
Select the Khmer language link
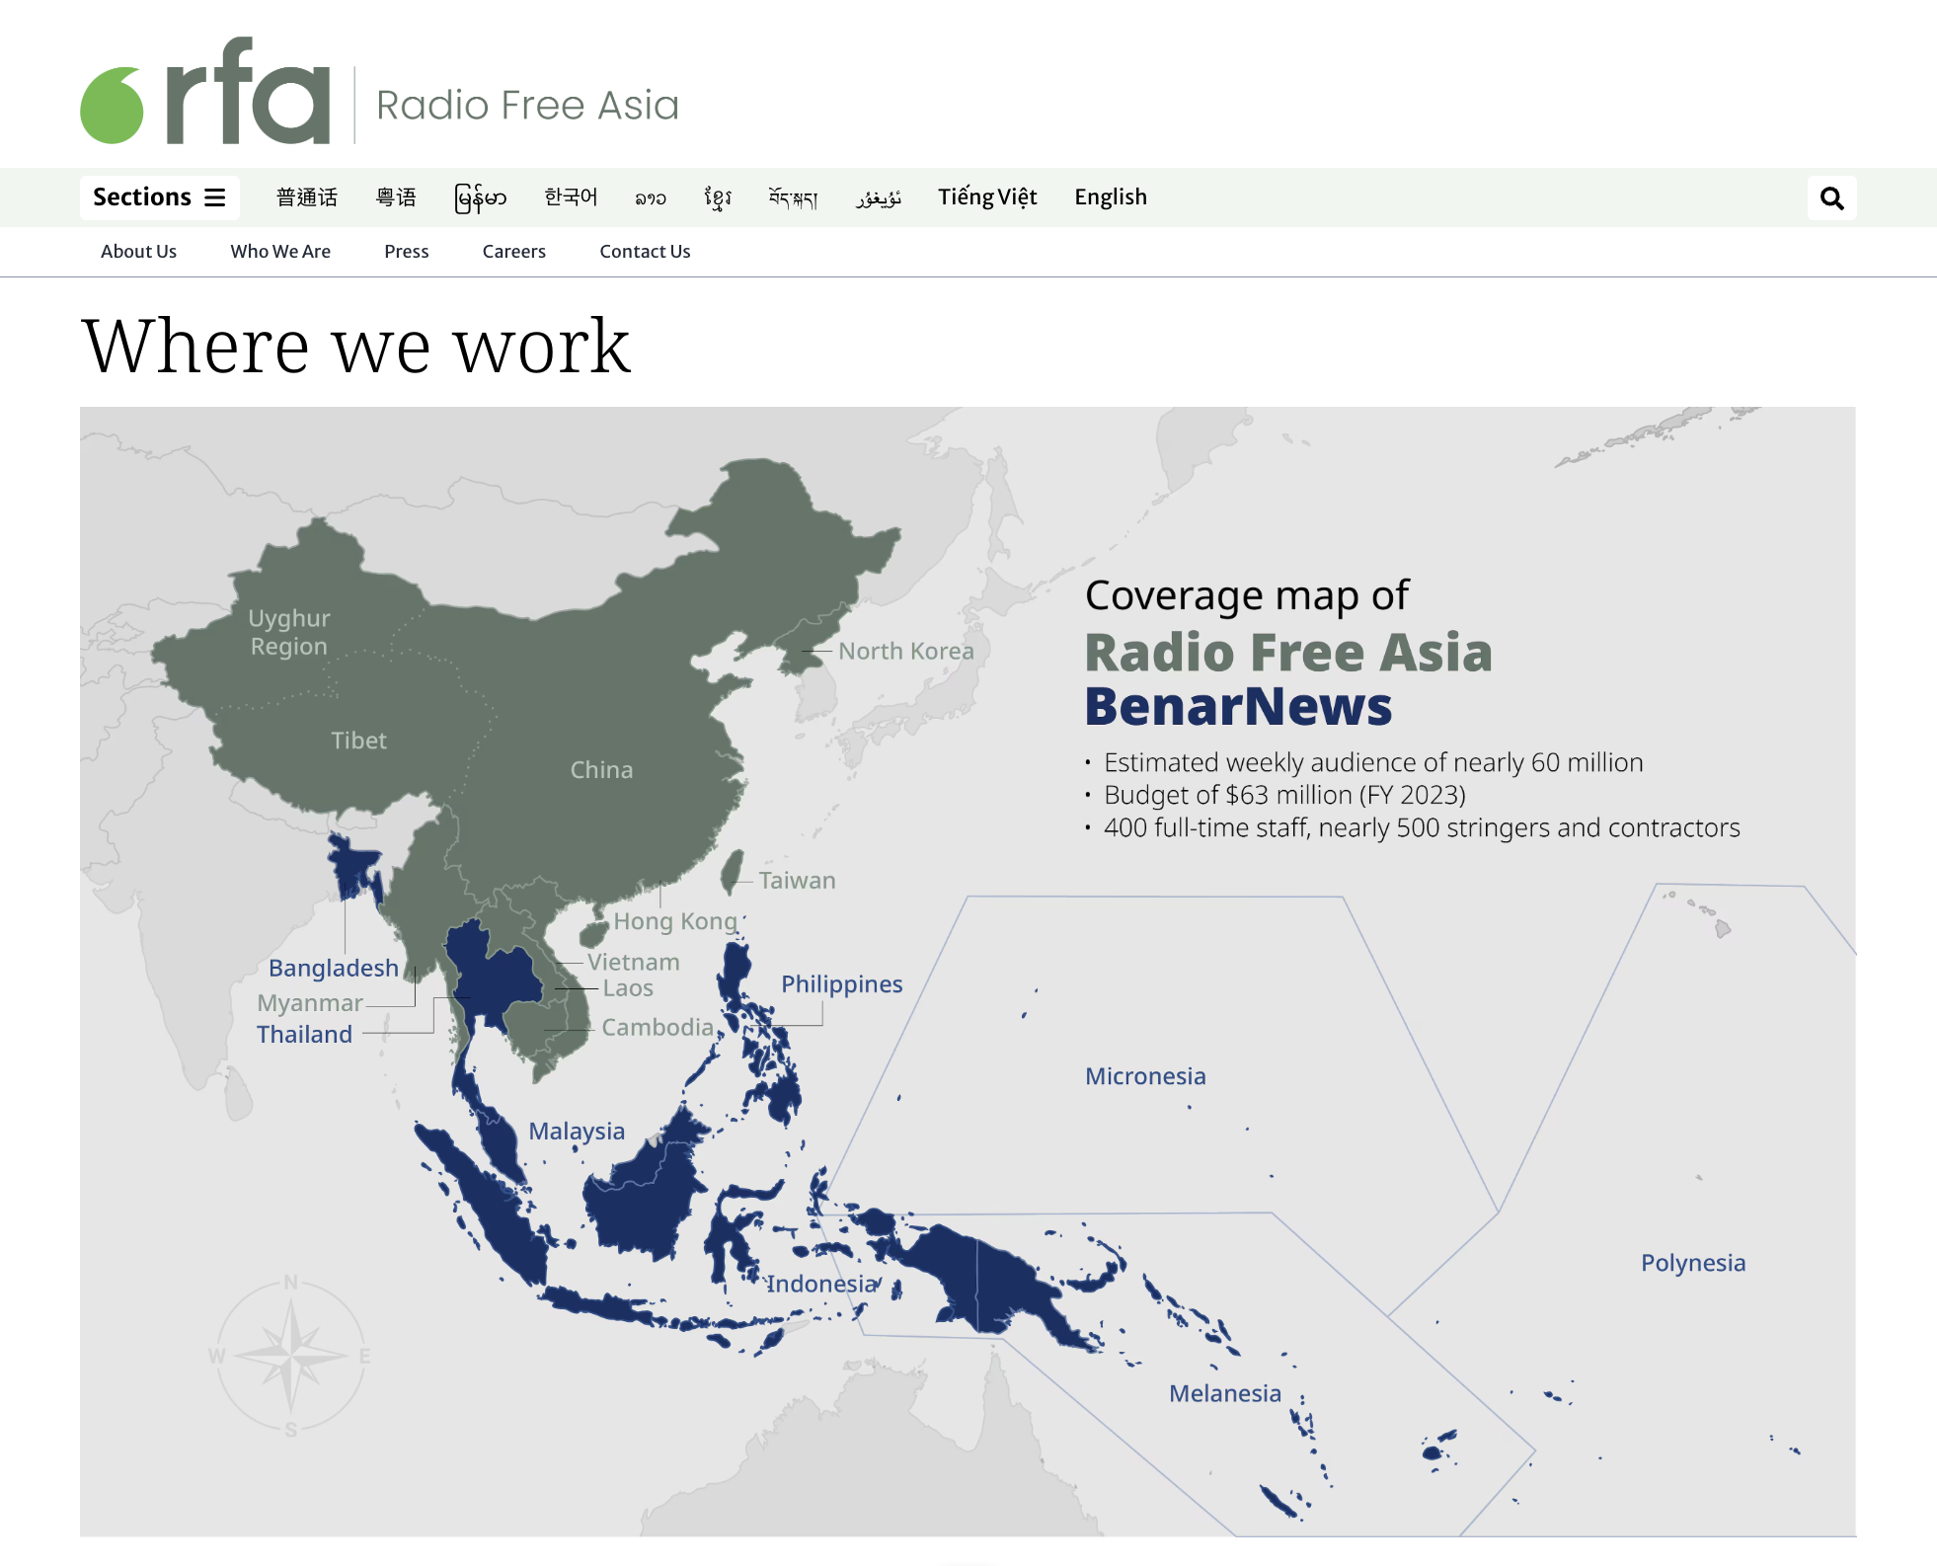[x=718, y=197]
